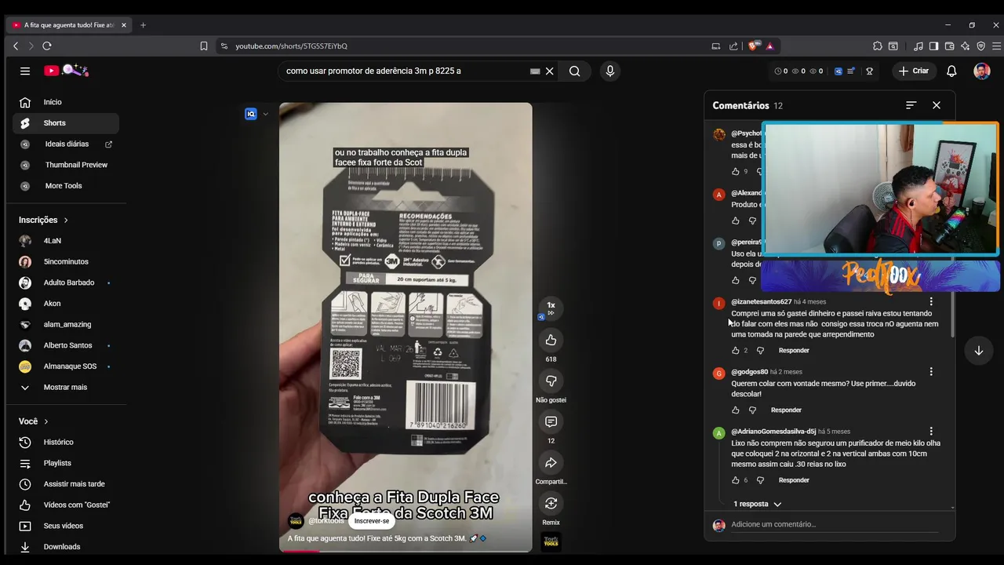Activate voice search microphone
The height and width of the screenshot is (565, 1004).
pyautogui.click(x=610, y=71)
